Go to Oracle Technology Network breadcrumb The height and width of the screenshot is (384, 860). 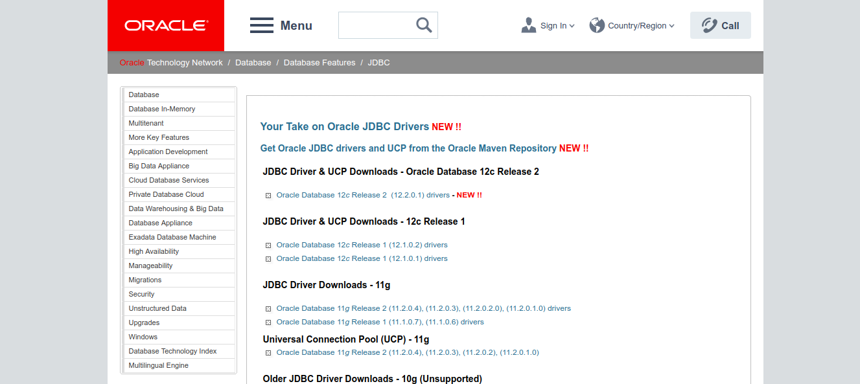tap(171, 63)
